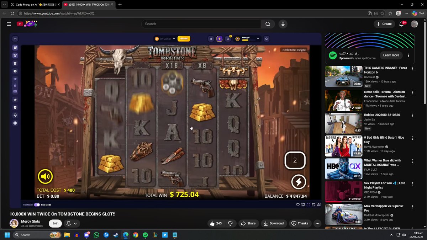This screenshot has width=427, height=240.
Task: Open Max Verstappen vs SuperGT Pro title
Action: point(384,208)
